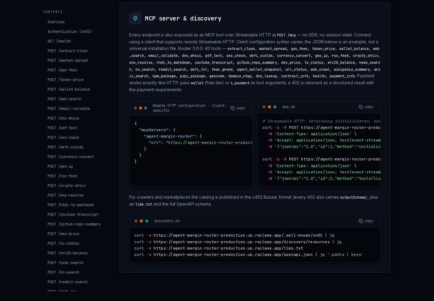Navigate to POST /ens-resolve
The height and width of the screenshot is (301, 434).
[x=65, y=195]
